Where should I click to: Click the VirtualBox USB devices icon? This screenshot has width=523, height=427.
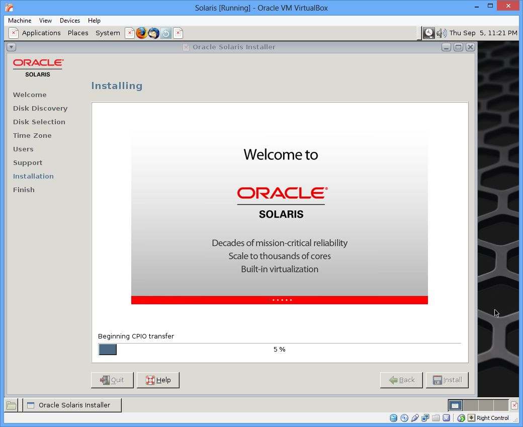tap(415, 418)
